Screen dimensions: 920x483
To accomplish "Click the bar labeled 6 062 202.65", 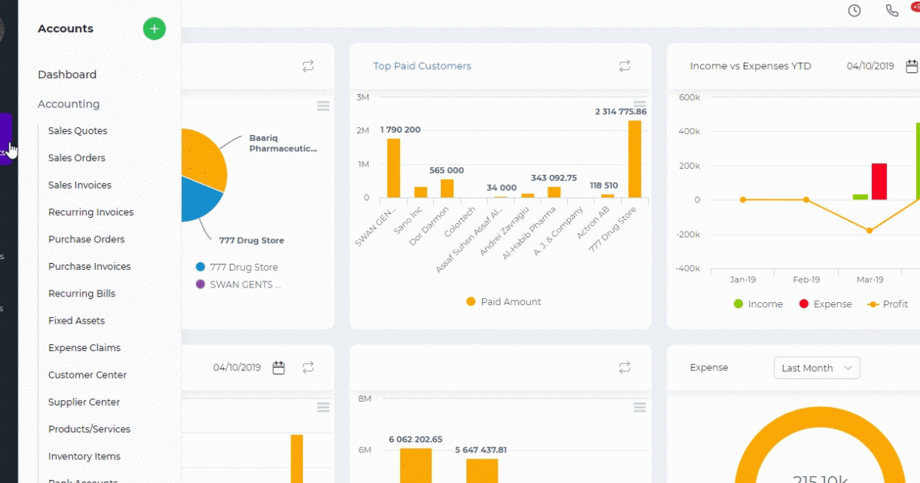I will [416, 465].
